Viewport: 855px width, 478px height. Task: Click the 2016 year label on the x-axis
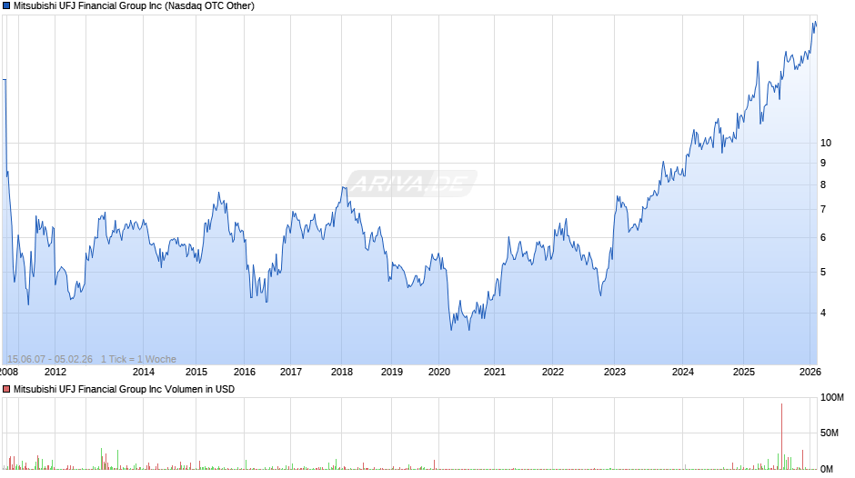(x=245, y=372)
